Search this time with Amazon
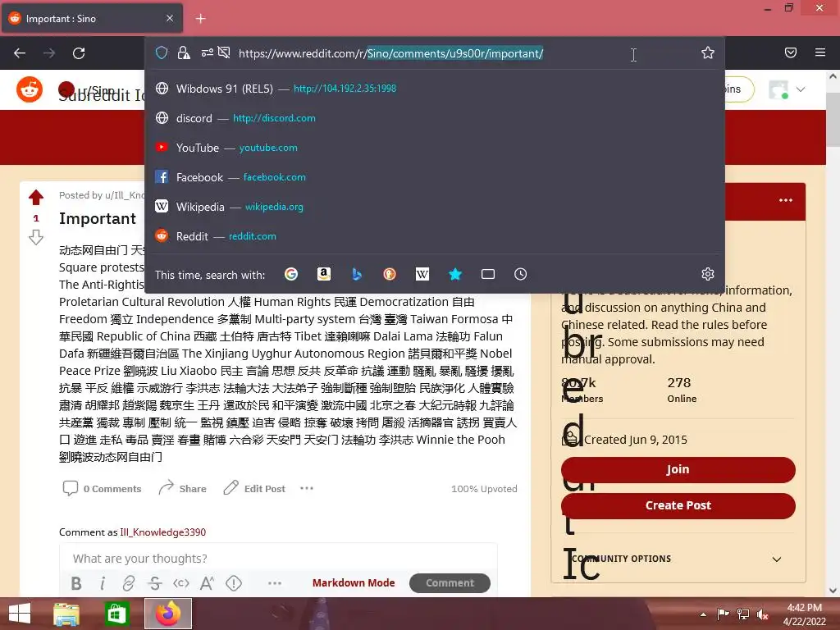The image size is (840, 630). pyautogui.click(x=324, y=274)
